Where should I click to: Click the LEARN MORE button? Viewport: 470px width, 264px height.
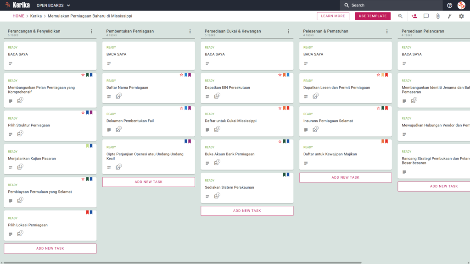coord(333,16)
